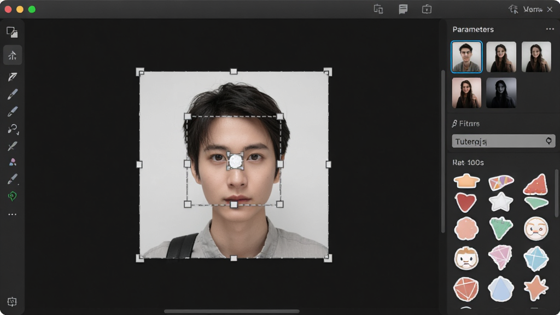Viewport: 560px width, 315px height.
Task: Open the frame icon at the toolbar's bottom
Action: point(12,302)
